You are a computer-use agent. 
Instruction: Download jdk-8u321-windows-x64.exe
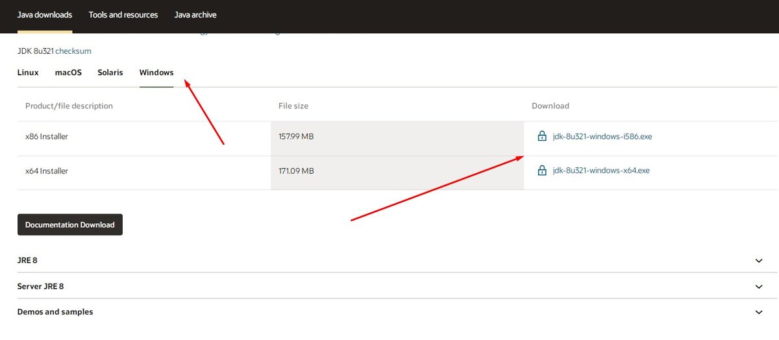tap(601, 171)
